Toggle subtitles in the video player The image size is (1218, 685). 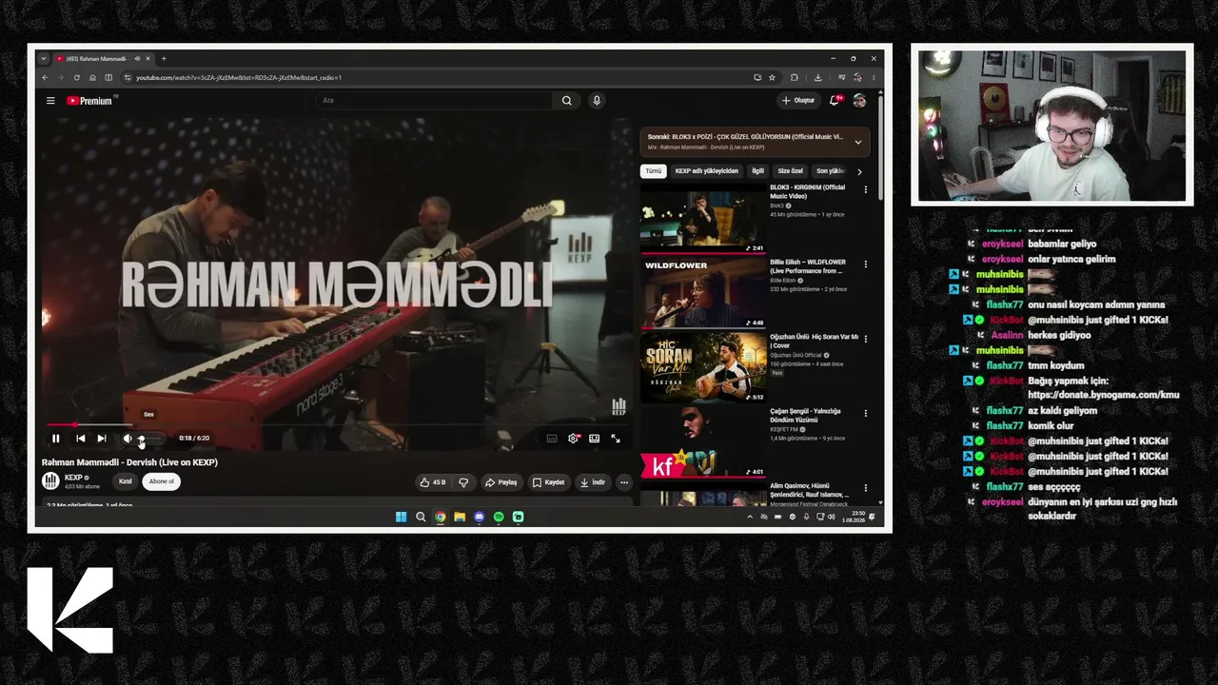click(x=552, y=439)
